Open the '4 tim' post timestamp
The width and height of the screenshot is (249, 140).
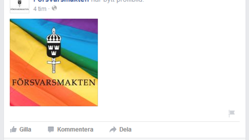pyautogui.click(x=40, y=9)
